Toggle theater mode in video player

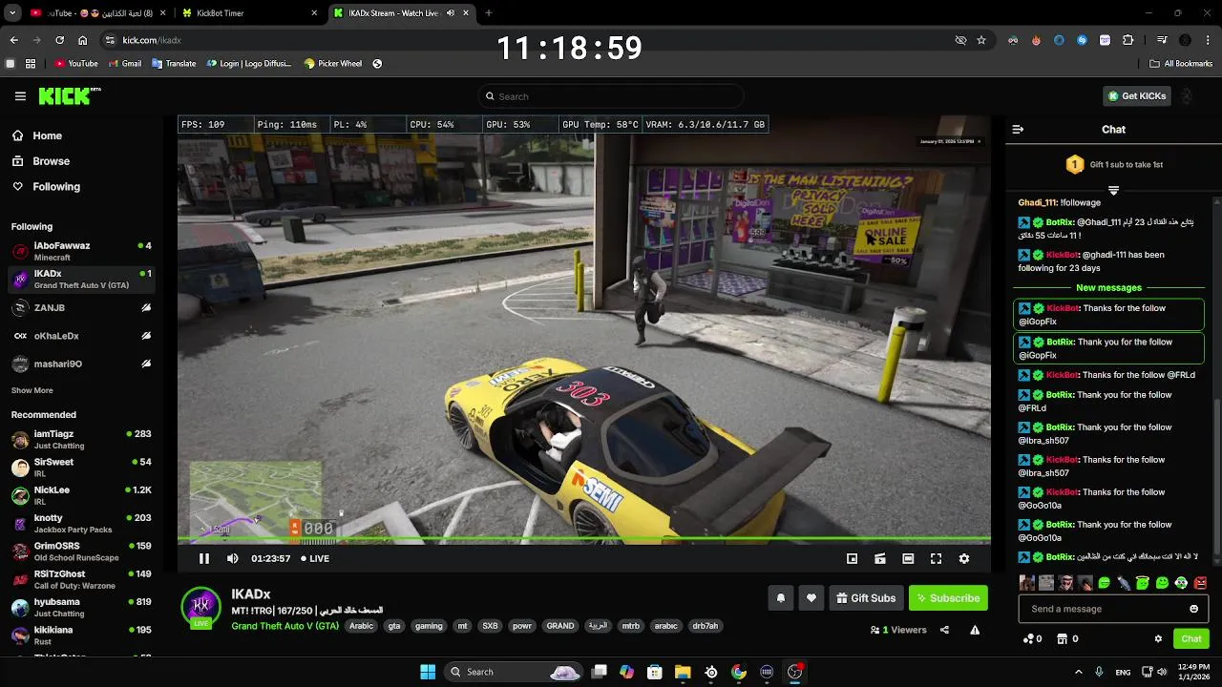click(908, 558)
